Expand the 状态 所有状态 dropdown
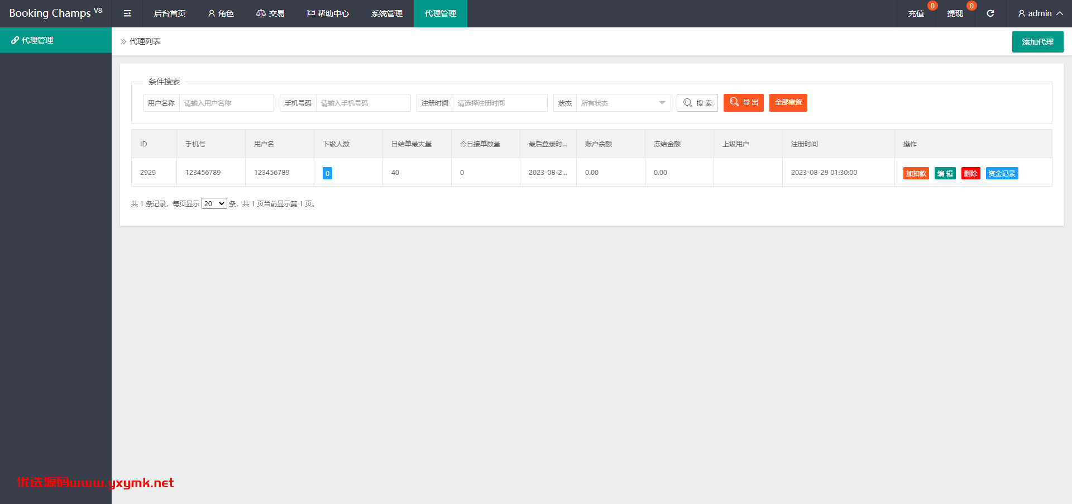 click(x=623, y=103)
